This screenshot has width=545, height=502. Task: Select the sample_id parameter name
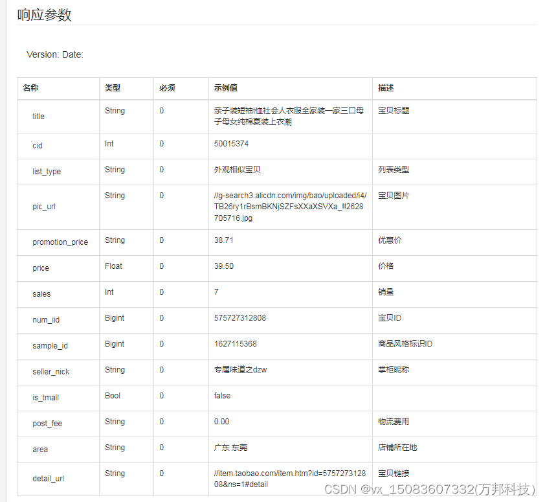[50, 346]
